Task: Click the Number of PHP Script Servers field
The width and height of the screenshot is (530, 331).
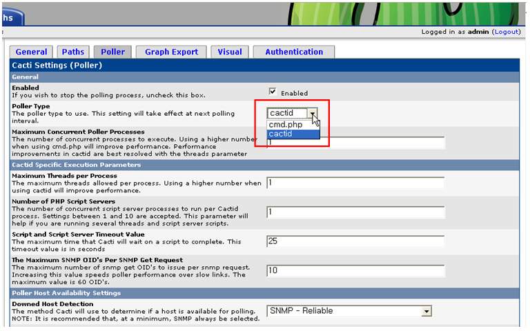Action: pos(355,212)
